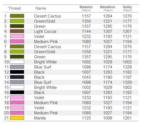142x124 pixels.
Task: Select the Blue Surf swatch in row 11
Action: point(17,67)
